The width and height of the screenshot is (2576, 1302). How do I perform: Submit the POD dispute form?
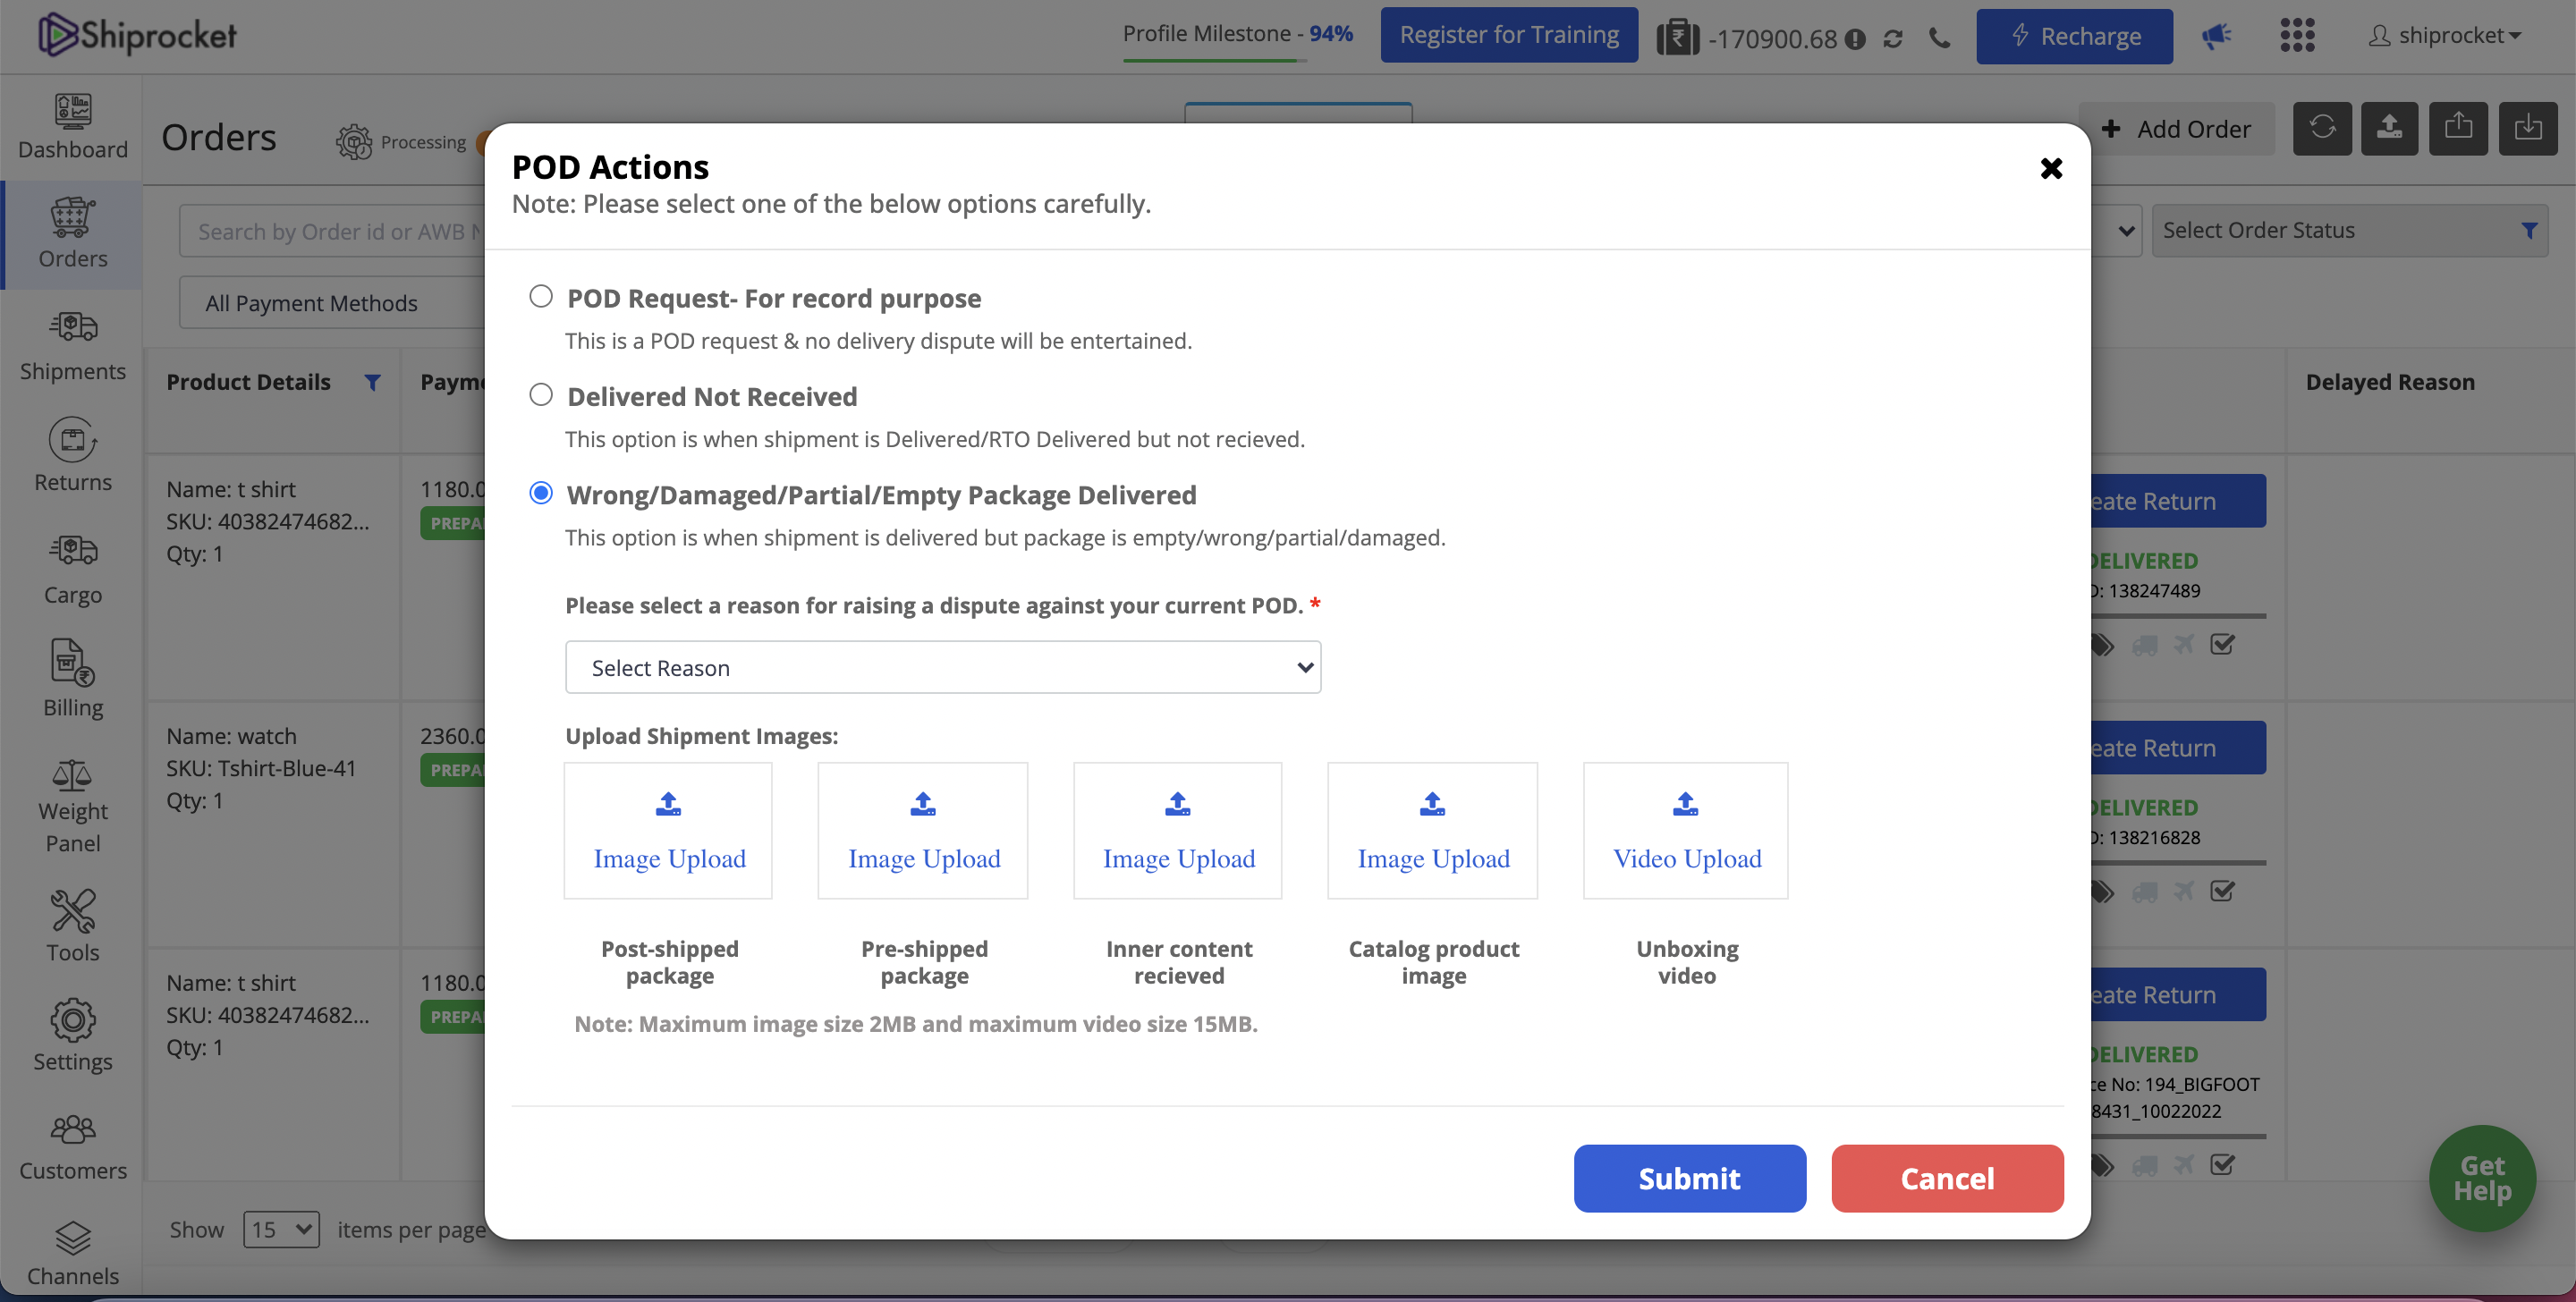coord(1689,1178)
